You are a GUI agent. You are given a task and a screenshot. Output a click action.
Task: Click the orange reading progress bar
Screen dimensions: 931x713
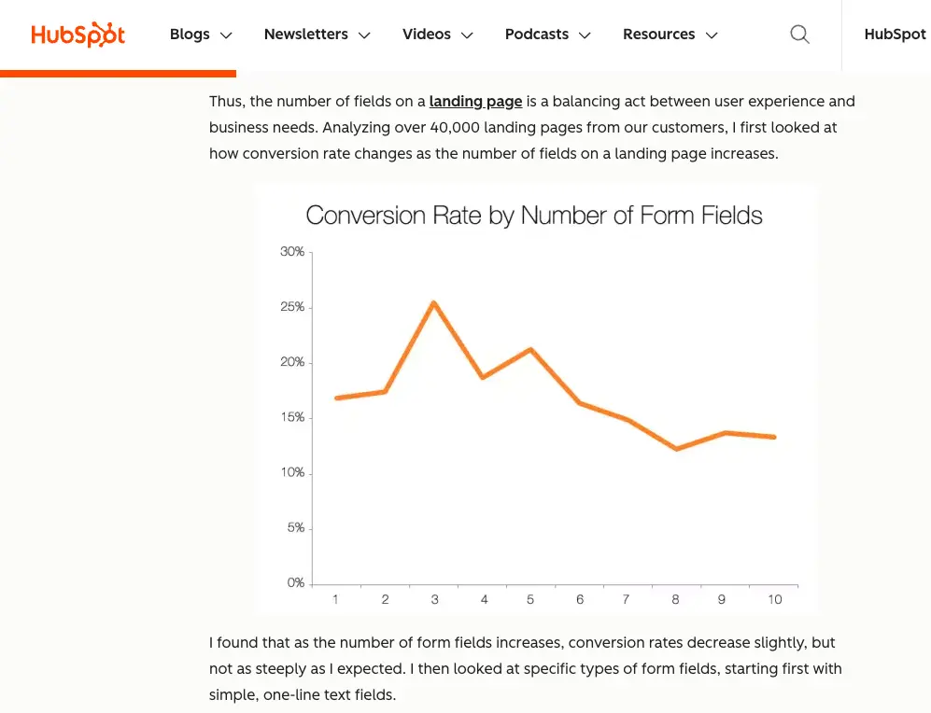tap(118, 70)
